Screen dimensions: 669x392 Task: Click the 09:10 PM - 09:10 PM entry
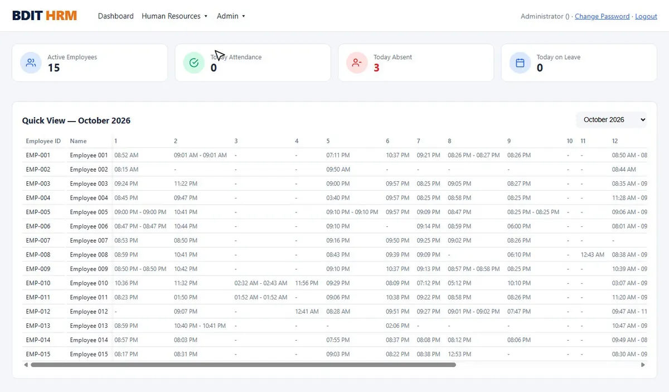pyautogui.click(x=352, y=212)
